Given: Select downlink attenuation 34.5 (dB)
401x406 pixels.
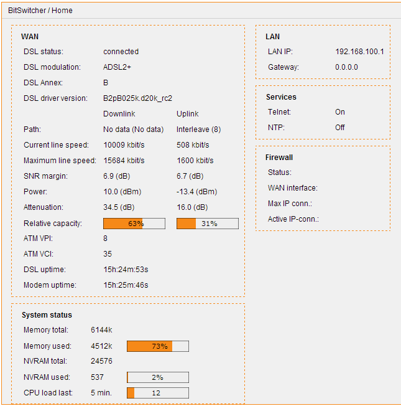Looking at the screenshot, I should click(119, 207).
